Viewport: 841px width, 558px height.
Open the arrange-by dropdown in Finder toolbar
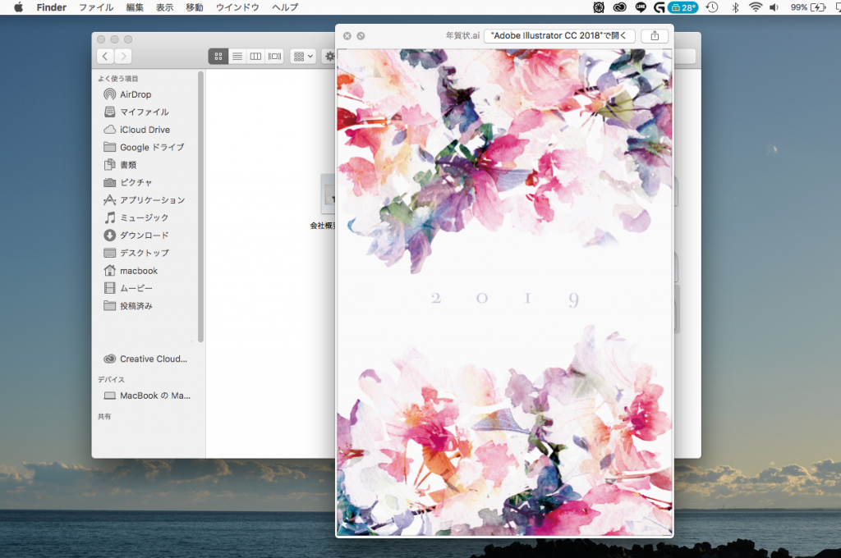(303, 56)
